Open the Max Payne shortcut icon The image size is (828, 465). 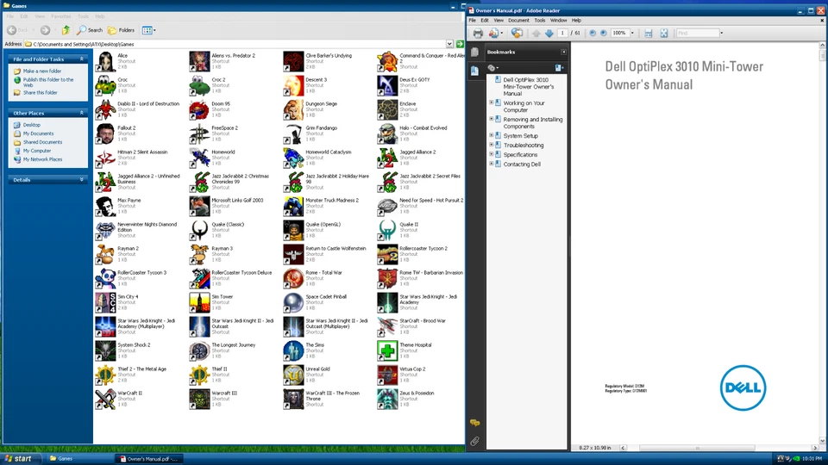click(105, 206)
